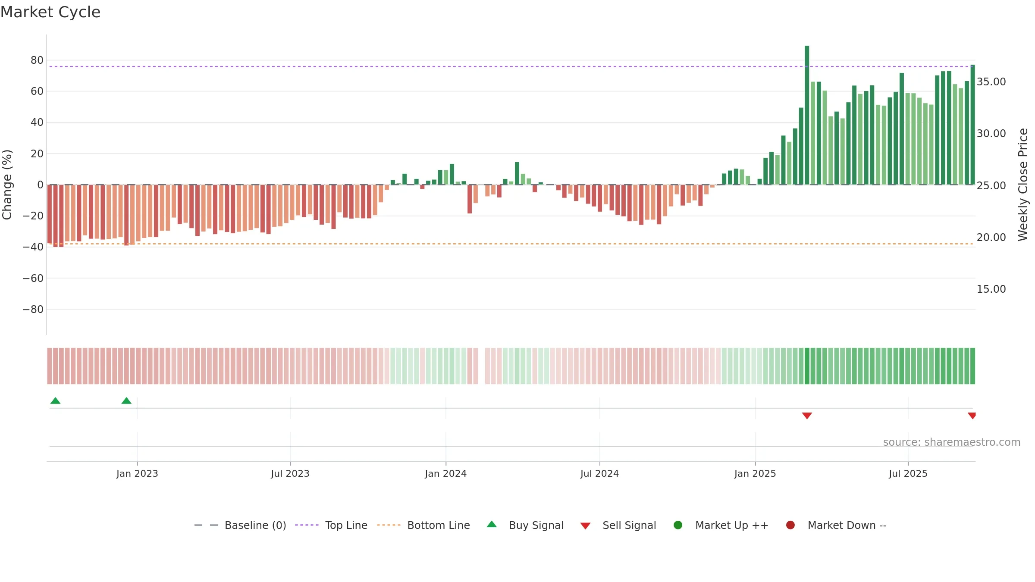Click the orange dashed bottom line
Image resolution: width=1035 pixels, height=582 pixels.
coord(511,244)
